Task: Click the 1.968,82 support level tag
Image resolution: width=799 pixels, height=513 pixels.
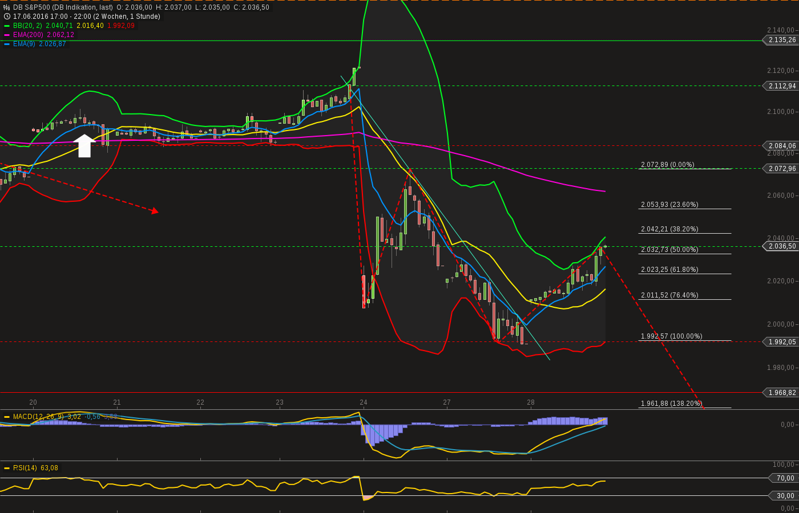Action: 780,393
